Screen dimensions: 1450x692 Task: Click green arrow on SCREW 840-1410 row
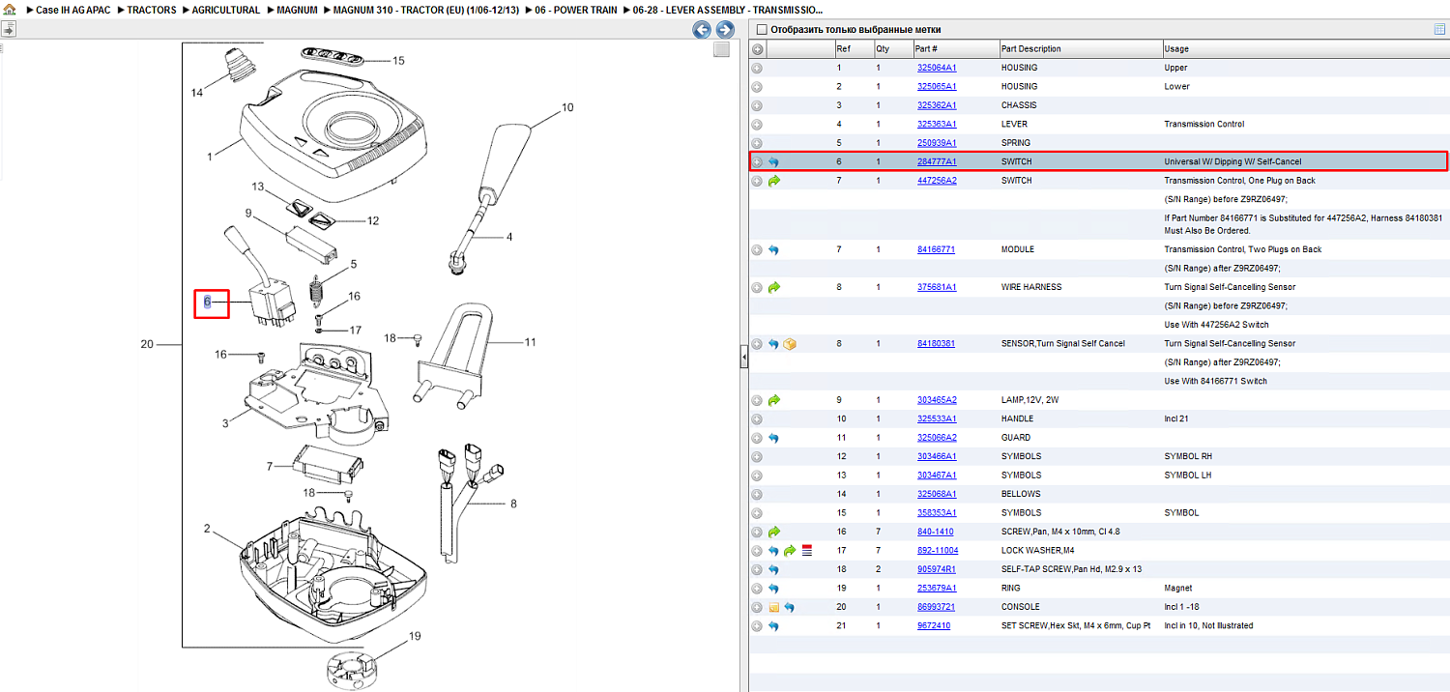click(773, 532)
